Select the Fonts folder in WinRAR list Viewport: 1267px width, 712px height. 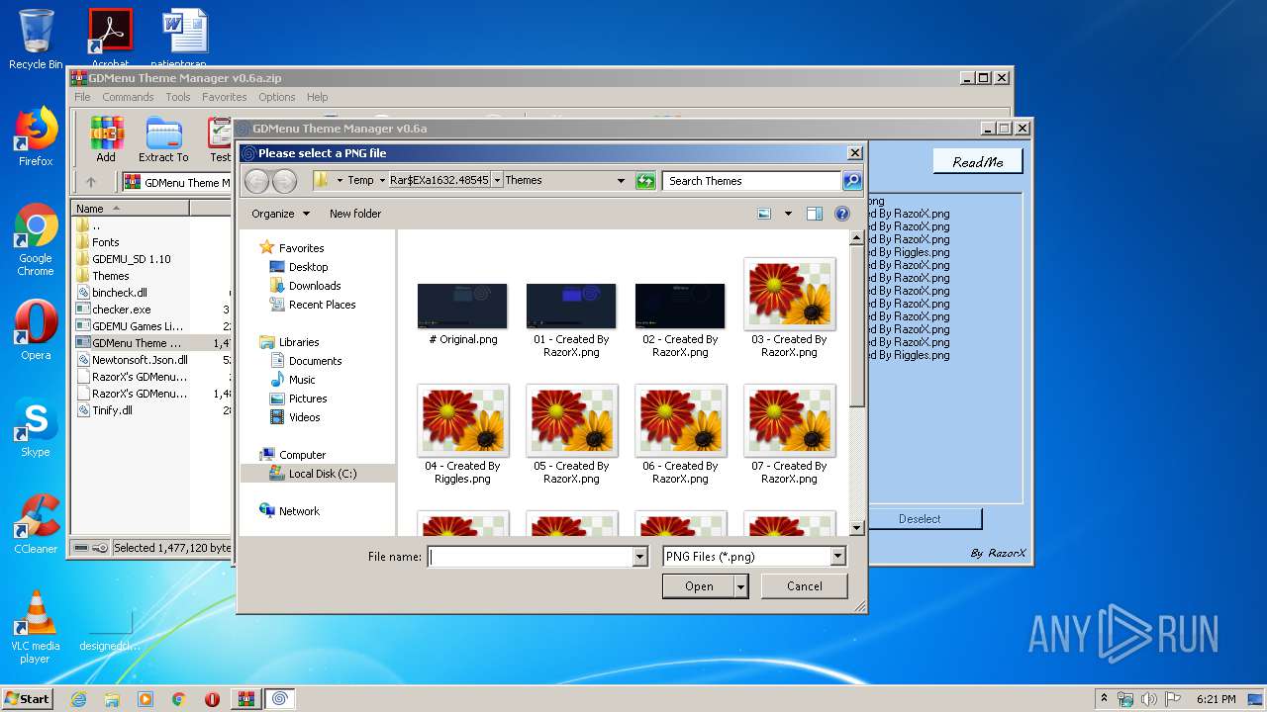[x=105, y=242]
